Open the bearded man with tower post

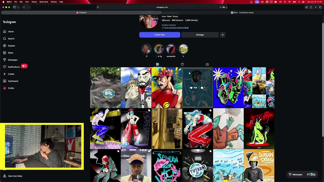tap(136, 87)
